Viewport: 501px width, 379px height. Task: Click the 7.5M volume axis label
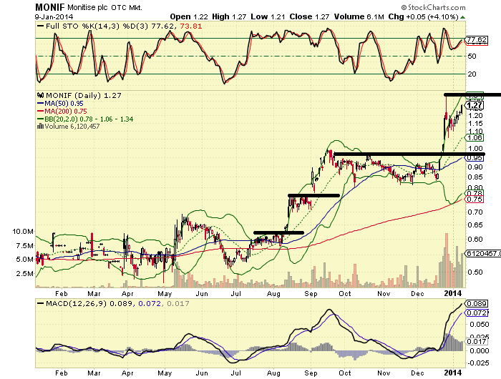click(25, 245)
